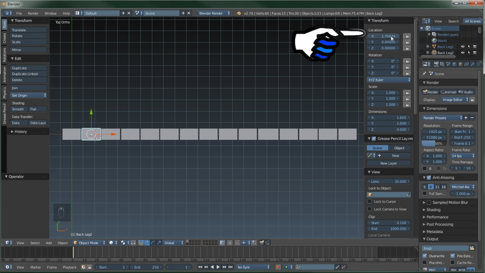Open the Render Layers properties tab icon
The height and width of the screenshot is (273, 485).
pos(442,64)
